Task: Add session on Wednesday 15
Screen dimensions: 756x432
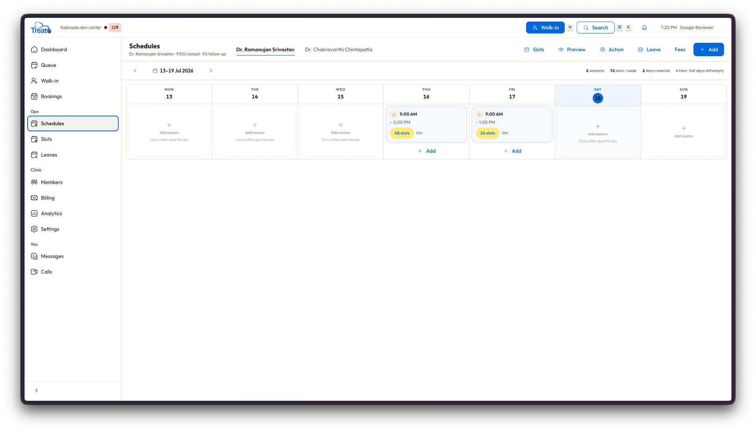Action: click(341, 131)
